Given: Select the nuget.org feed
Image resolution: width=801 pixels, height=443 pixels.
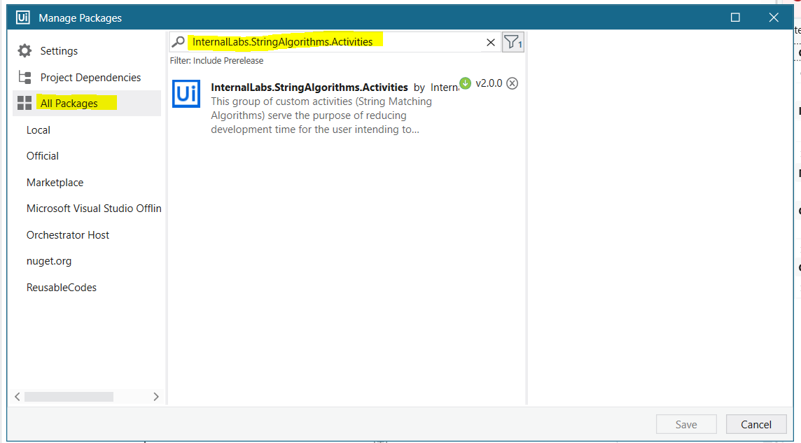Looking at the screenshot, I should click(x=47, y=260).
